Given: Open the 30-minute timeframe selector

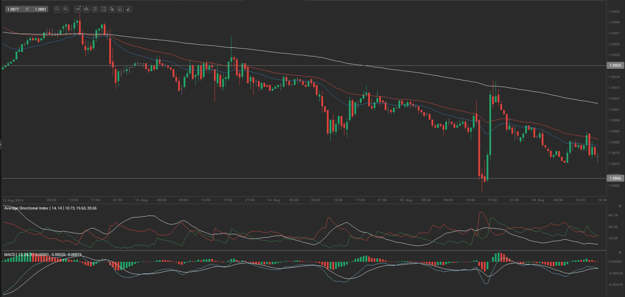Looking at the screenshot, I should [x=78, y=9].
